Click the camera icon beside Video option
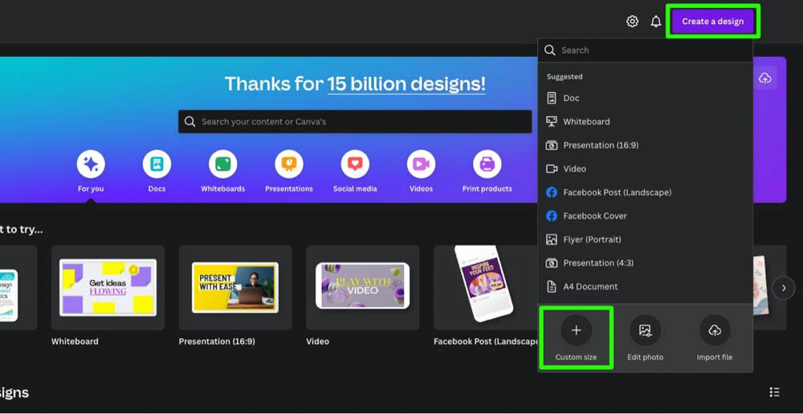Screen dimensions: 803x414 click(x=552, y=168)
